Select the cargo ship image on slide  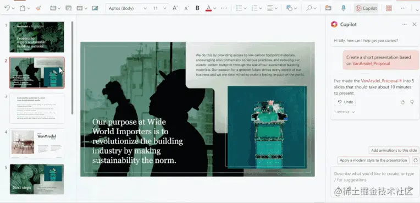pos(267,128)
